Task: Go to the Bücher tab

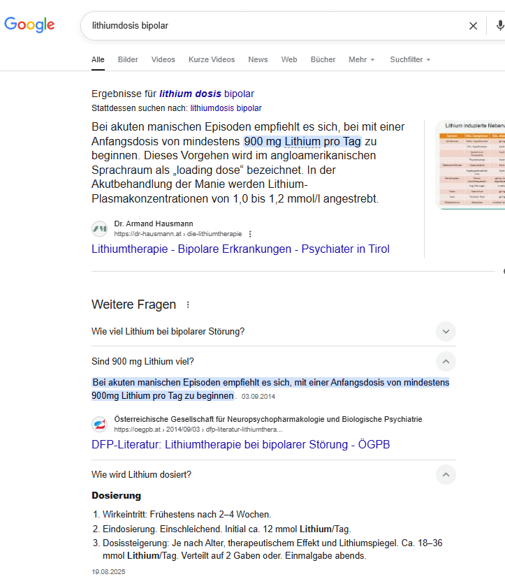Action: click(x=323, y=59)
